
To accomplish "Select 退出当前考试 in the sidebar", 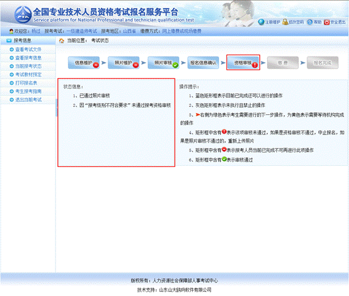I will [x=28, y=99].
